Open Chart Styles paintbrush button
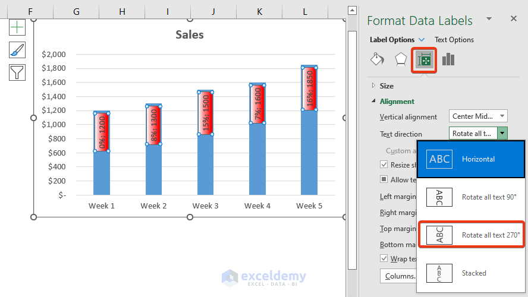Screen dimensions: 528x297 [x=17, y=50]
